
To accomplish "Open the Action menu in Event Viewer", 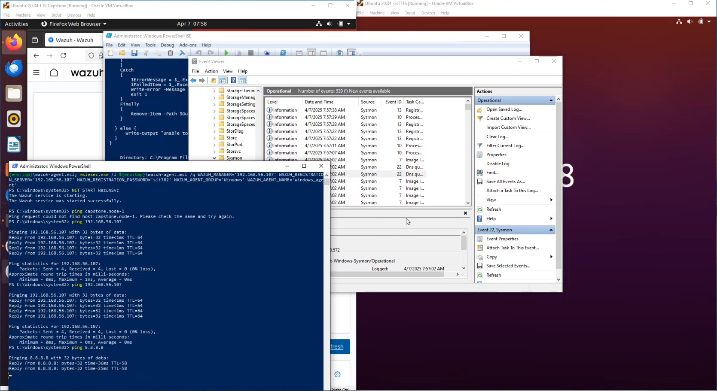I will pyautogui.click(x=211, y=71).
